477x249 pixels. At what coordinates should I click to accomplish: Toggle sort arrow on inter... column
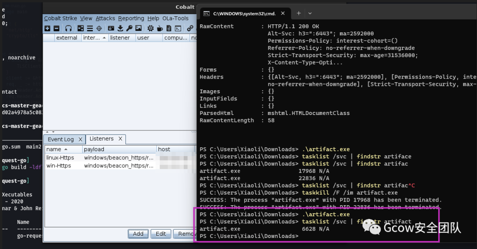tap(104, 38)
